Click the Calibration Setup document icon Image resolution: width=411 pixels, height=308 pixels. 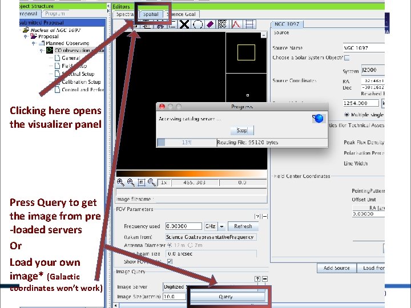coord(58,82)
